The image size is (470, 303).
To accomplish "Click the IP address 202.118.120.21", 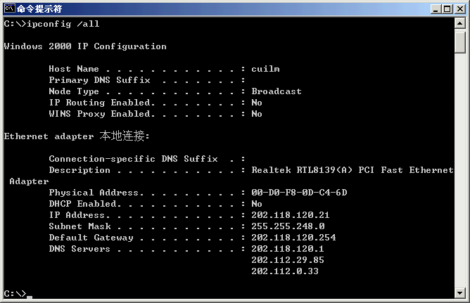I will point(290,215).
